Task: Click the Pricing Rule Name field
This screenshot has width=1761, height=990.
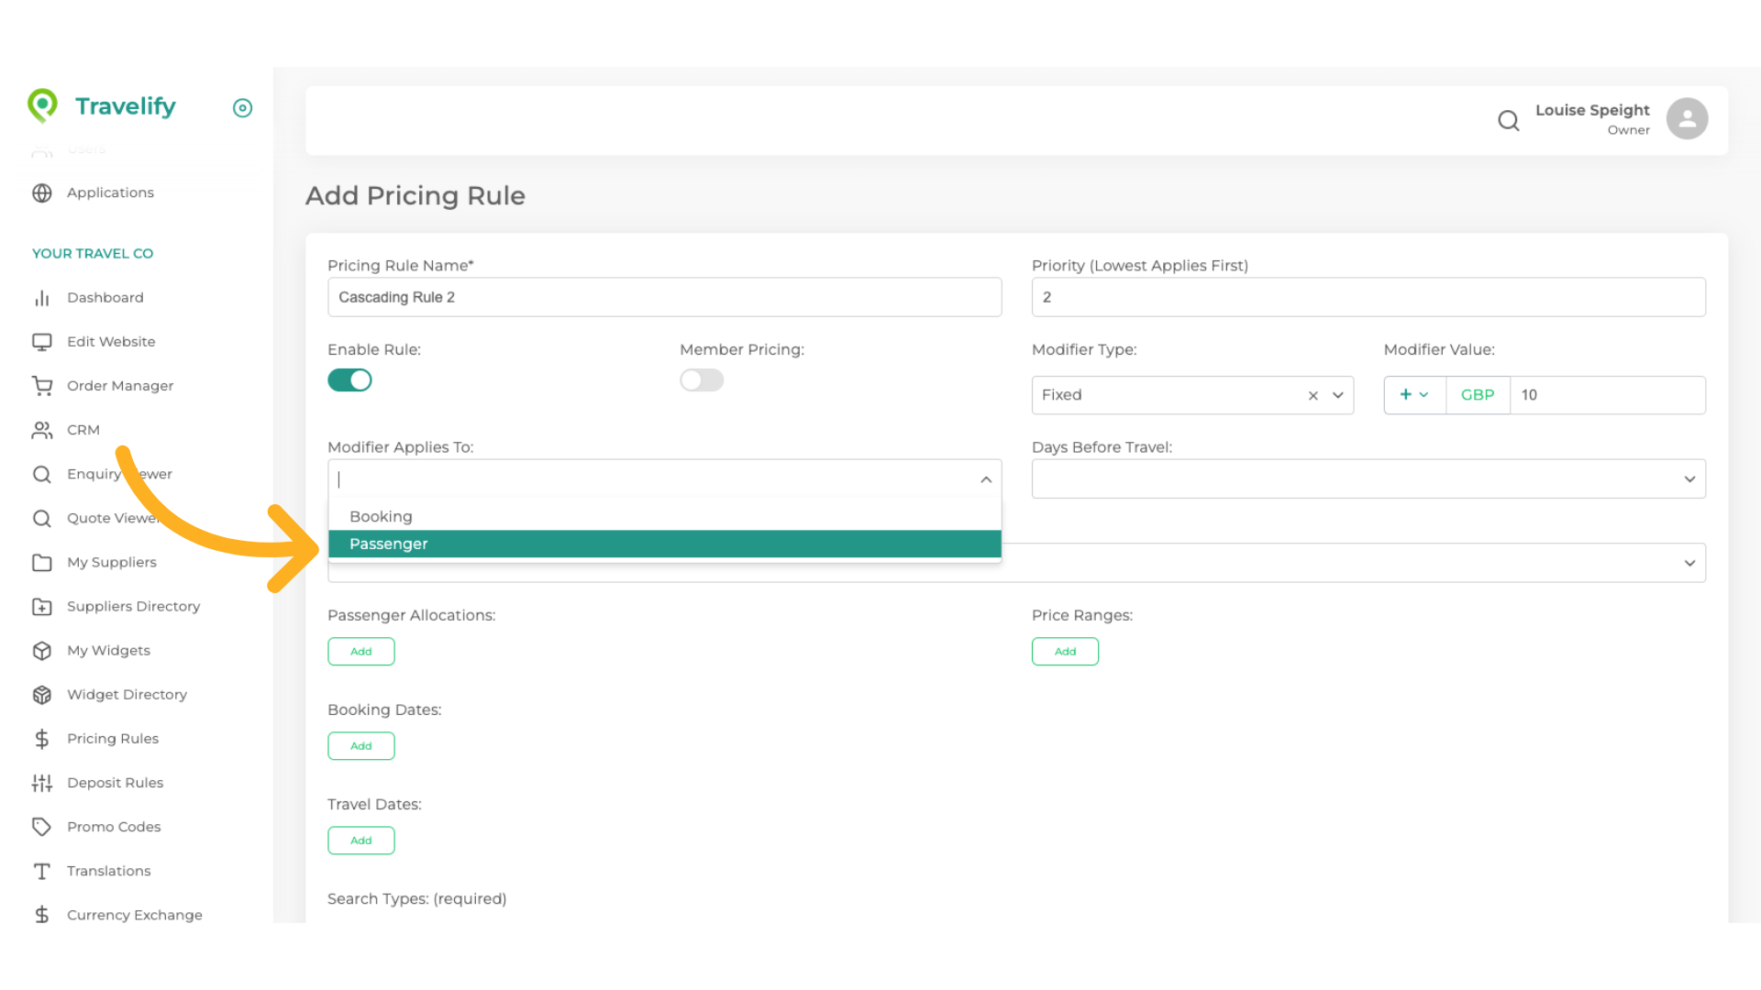Action: [x=664, y=298]
